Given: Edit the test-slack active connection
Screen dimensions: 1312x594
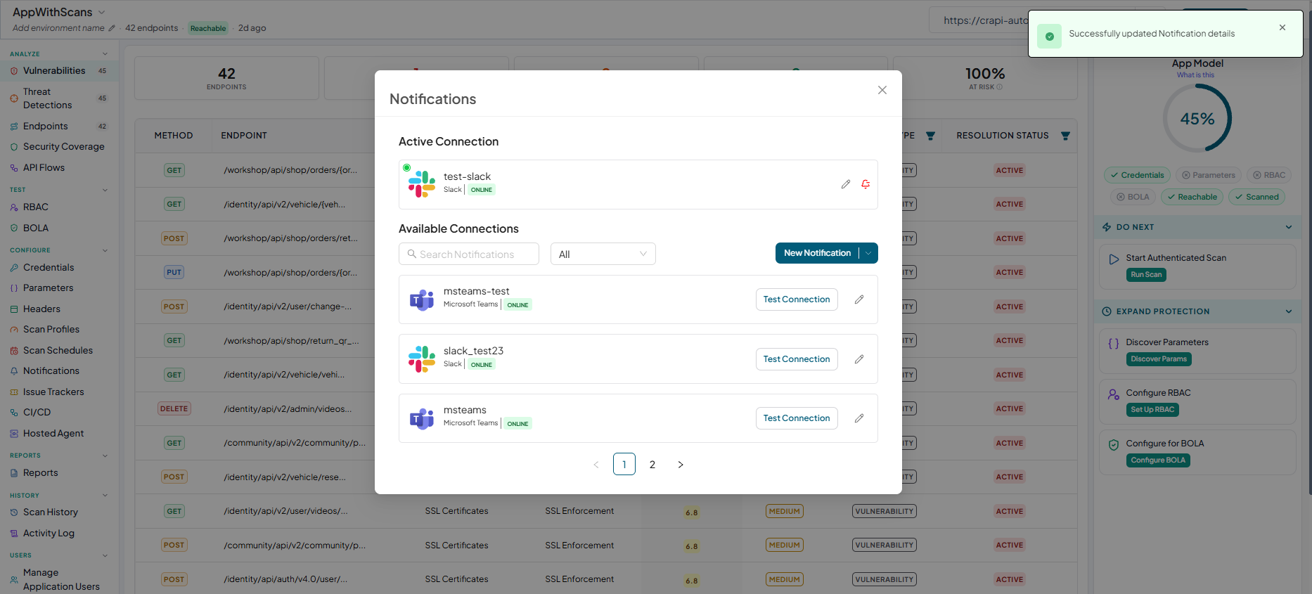Looking at the screenshot, I should click(x=846, y=184).
